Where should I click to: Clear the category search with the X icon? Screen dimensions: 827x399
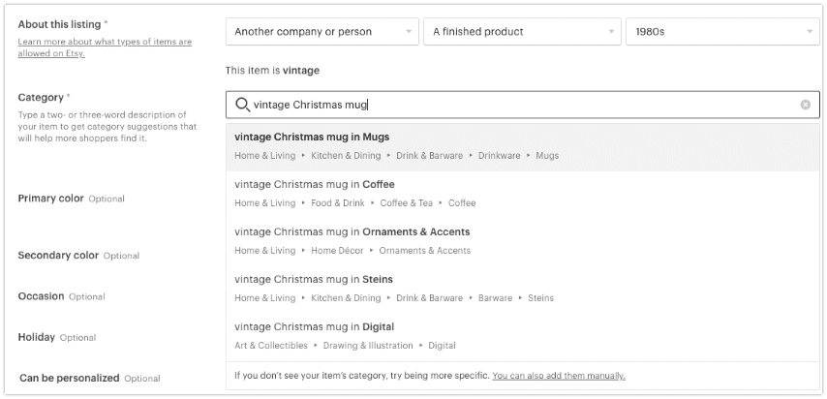806,105
